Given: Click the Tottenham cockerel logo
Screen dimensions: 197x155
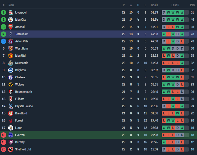Looking at the screenshot, I should [11, 34].
